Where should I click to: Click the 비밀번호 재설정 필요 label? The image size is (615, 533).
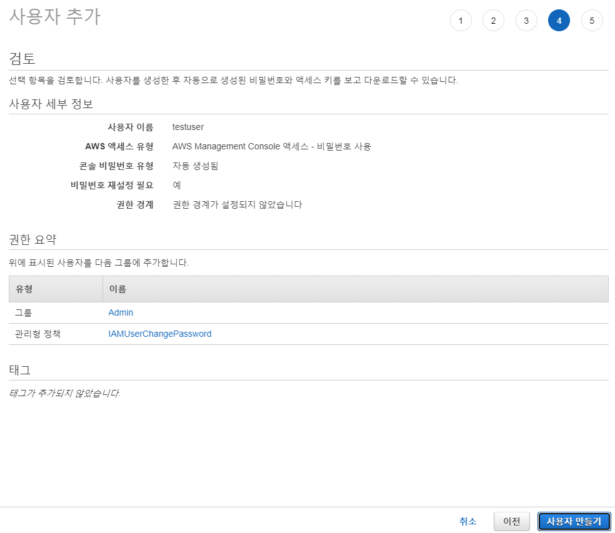click(x=112, y=185)
